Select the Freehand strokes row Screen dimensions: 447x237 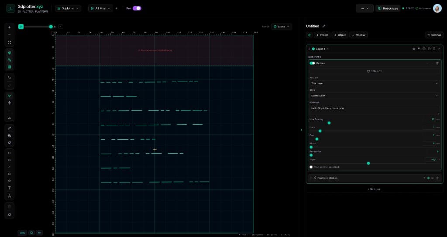[x=374, y=178]
